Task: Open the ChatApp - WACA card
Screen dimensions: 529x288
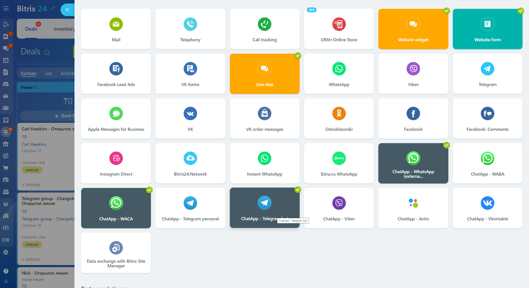Action: [x=116, y=208]
